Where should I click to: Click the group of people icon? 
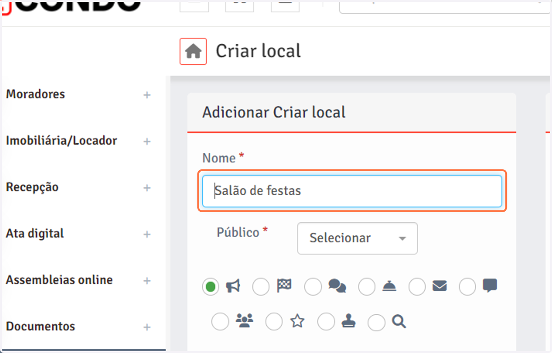tap(244, 321)
